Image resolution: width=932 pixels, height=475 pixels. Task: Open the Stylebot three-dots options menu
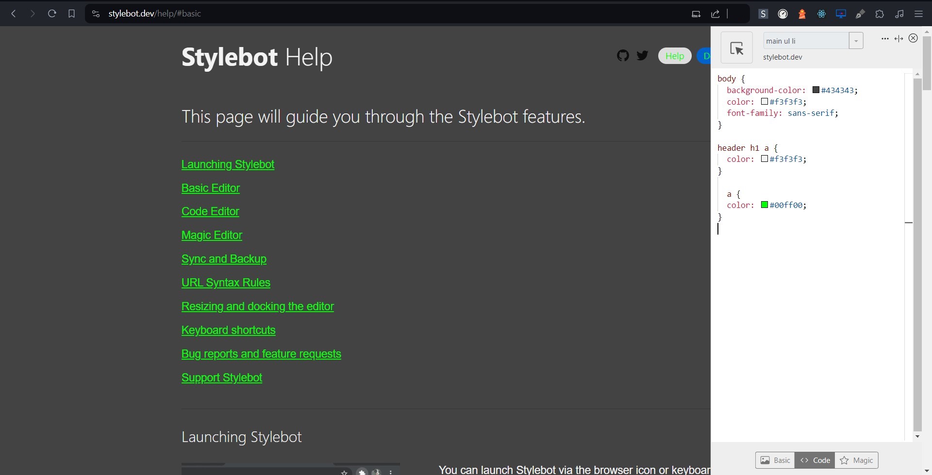point(884,39)
